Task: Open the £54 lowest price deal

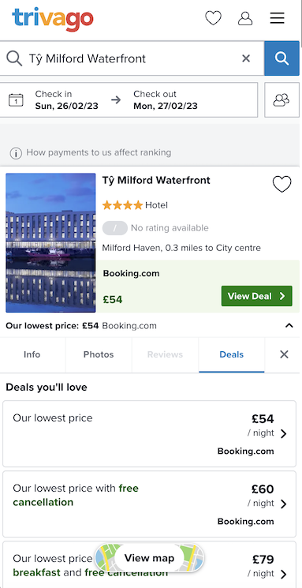Action: [150, 434]
